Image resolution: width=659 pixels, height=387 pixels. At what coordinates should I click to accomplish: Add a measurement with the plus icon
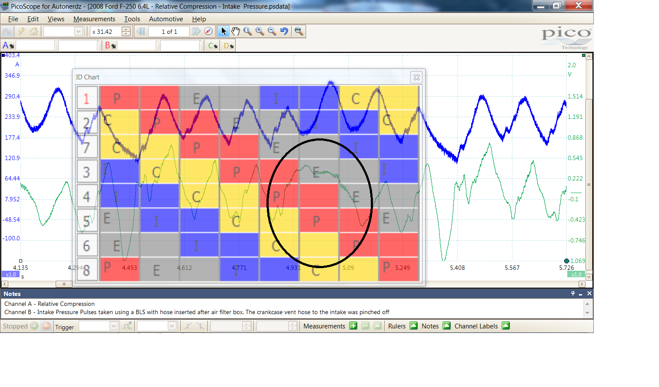click(353, 326)
